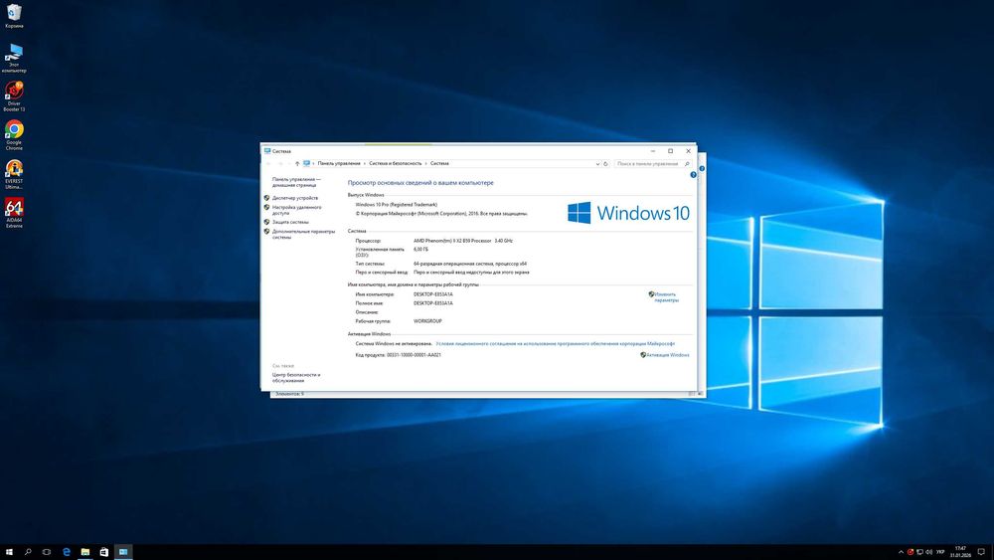Go up one level with the up arrow
Viewport: 994px width, 560px height.
[297, 164]
